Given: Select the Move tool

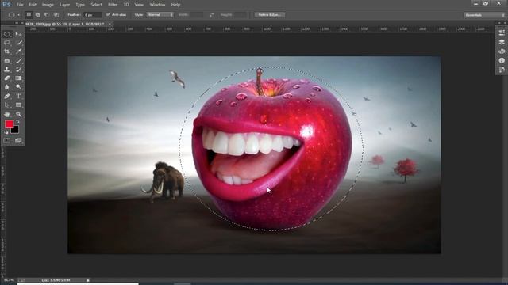Looking at the screenshot, I should [18, 34].
